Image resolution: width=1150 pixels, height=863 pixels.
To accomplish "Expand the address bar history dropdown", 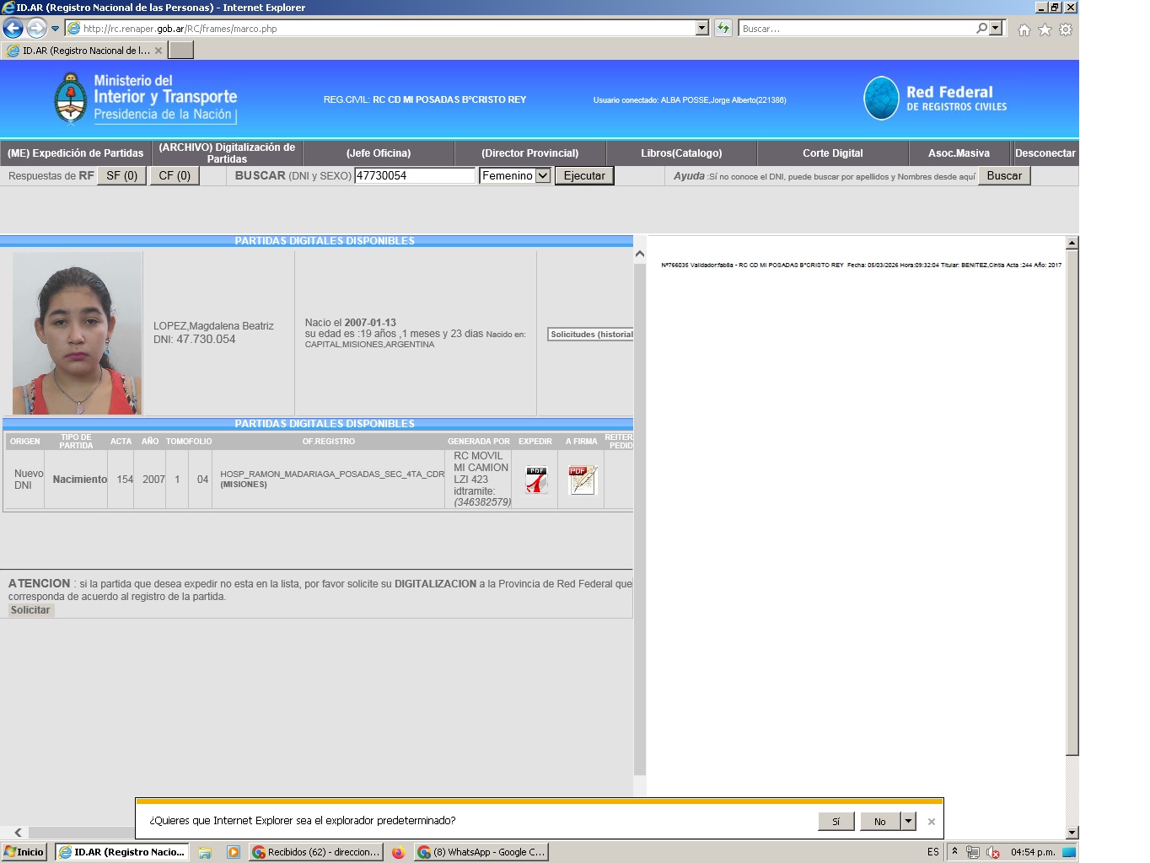I will (x=702, y=28).
